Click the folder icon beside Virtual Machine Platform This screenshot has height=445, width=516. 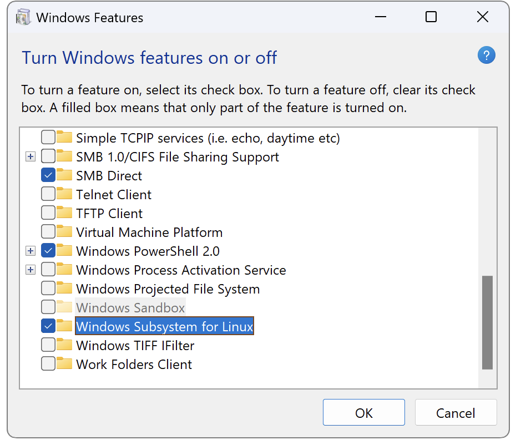point(64,231)
